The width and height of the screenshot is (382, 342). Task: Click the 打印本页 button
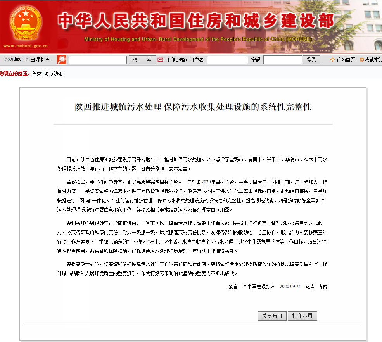tap(302, 316)
